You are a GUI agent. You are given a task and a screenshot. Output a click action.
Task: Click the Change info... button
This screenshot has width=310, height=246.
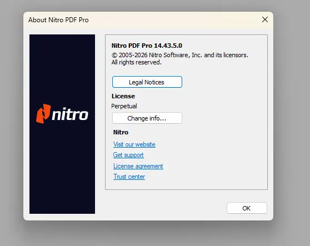click(x=147, y=118)
